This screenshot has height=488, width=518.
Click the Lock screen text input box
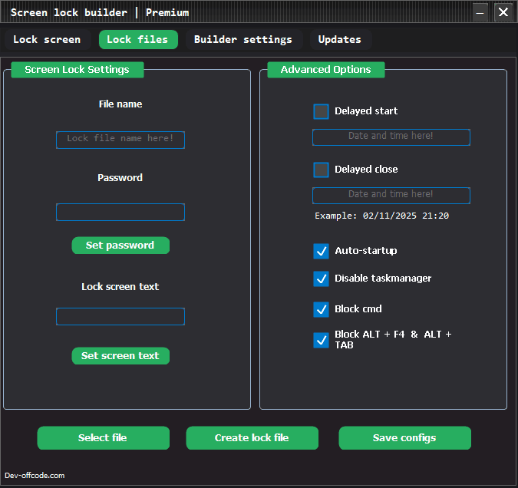tap(120, 317)
